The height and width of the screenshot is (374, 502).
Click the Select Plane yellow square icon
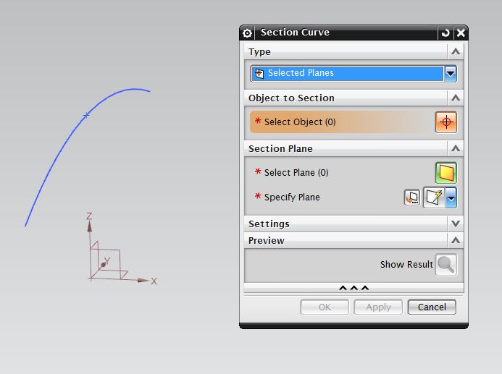[x=446, y=173]
